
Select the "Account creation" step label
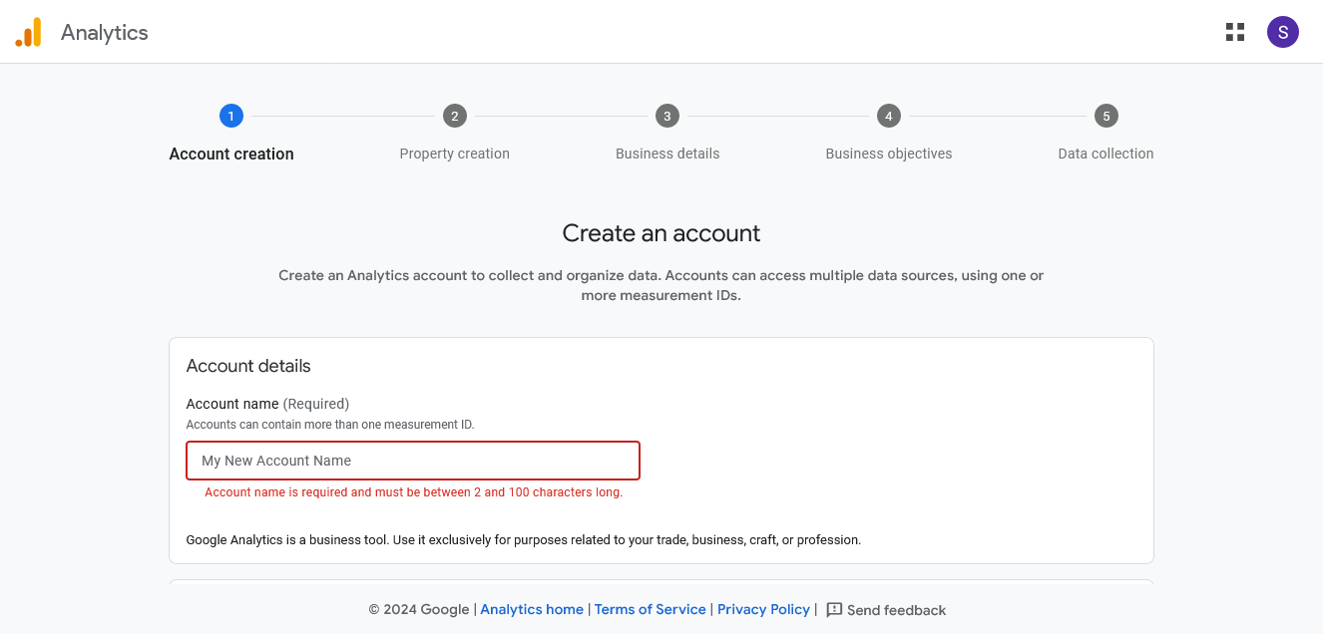[230, 154]
